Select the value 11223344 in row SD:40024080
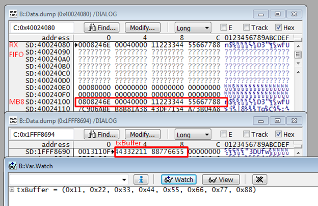The image size is (318, 206). pos(167,45)
